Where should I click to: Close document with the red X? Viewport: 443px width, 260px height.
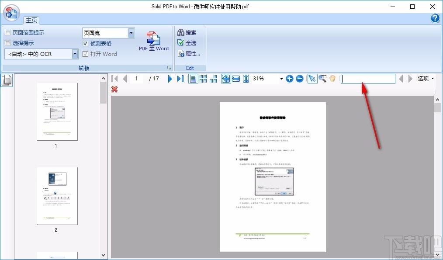coord(114,89)
